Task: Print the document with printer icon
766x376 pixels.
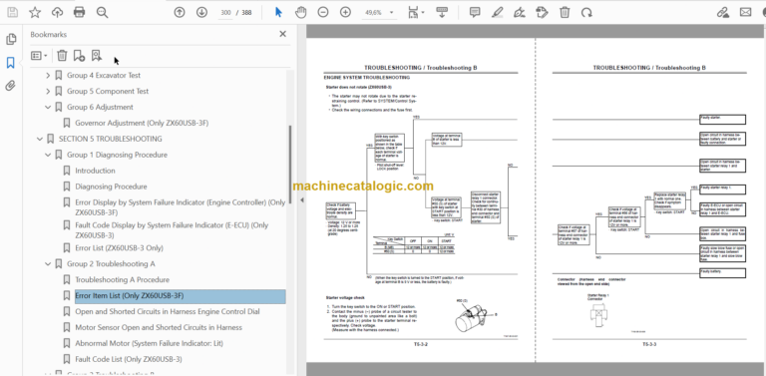Action: tap(79, 12)
